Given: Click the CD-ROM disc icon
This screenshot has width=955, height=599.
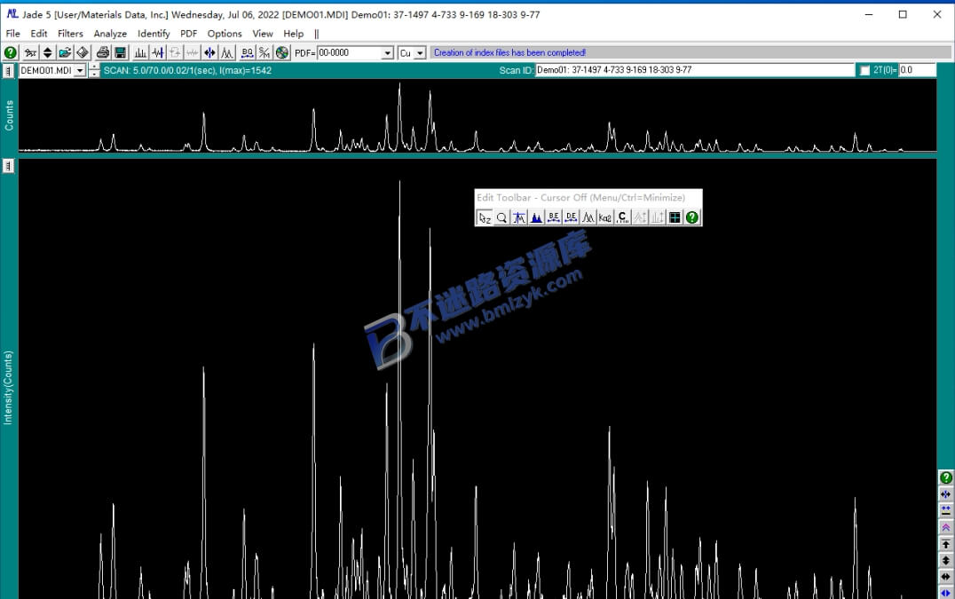Looking at the screenshot, I should click(x=282, y=53).
